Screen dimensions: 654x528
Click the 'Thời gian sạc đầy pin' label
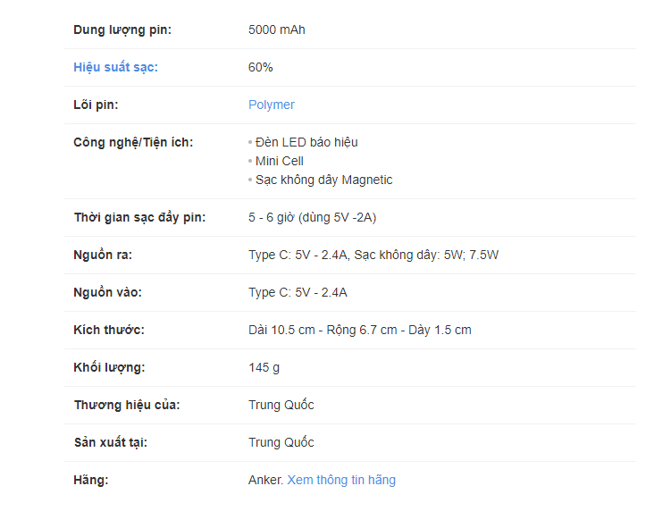click(139, 217)
